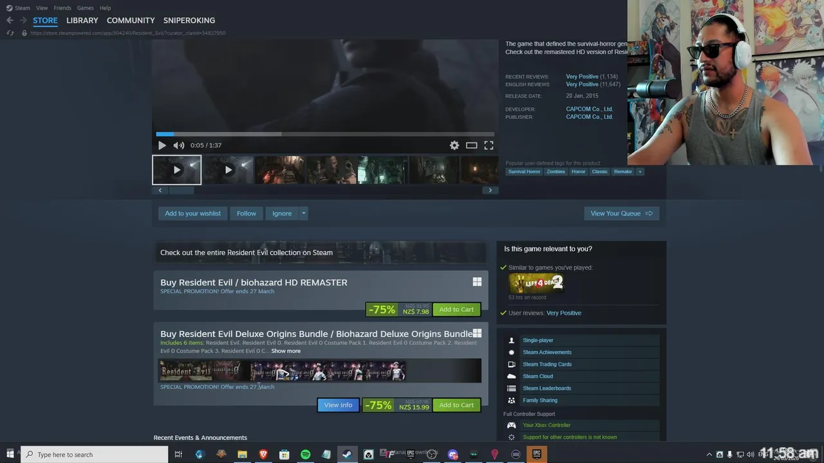Play the trailer video
The image size is (824, 463).
162,145
